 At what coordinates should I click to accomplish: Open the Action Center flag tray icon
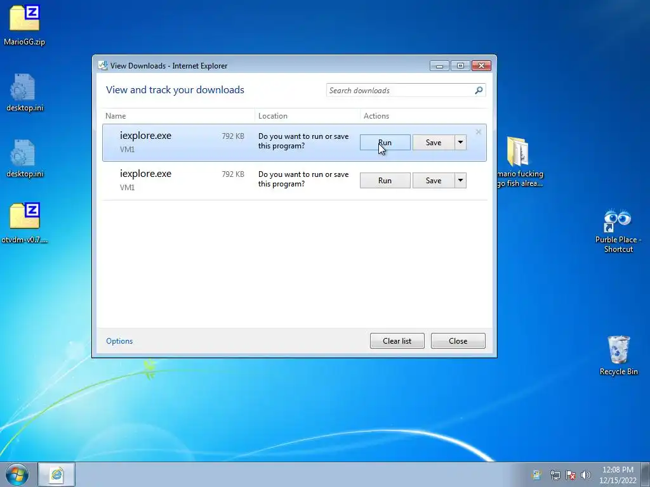pyautogui.click(x=571, y=475)
